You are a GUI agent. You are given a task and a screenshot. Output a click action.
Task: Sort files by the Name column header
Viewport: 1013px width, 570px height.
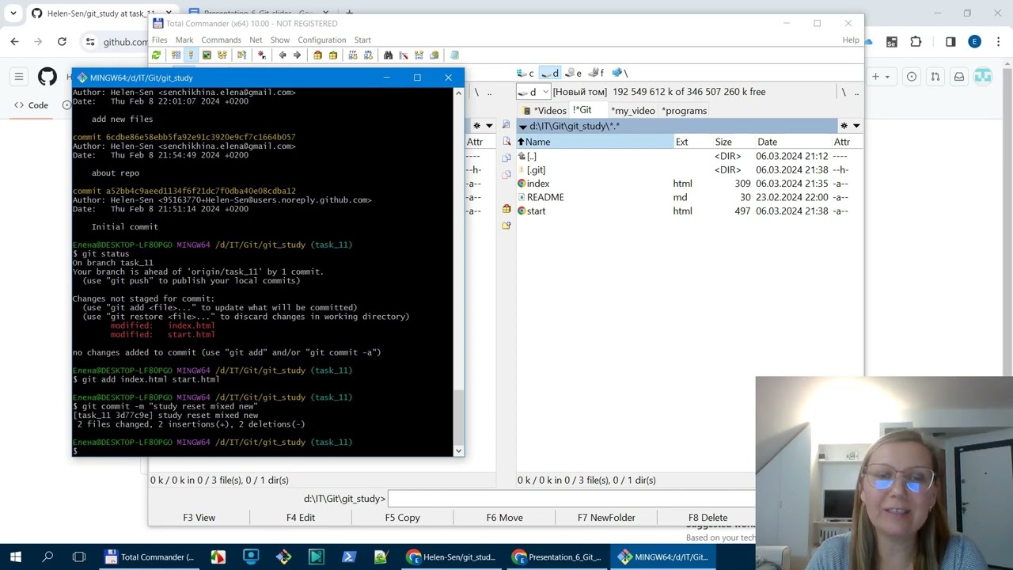(595, 142)
